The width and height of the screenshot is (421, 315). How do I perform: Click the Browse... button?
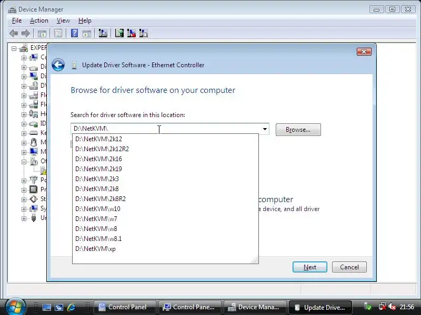298,130
